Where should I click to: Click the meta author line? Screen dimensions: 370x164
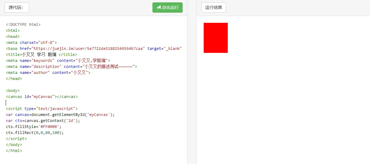[48, 73]
